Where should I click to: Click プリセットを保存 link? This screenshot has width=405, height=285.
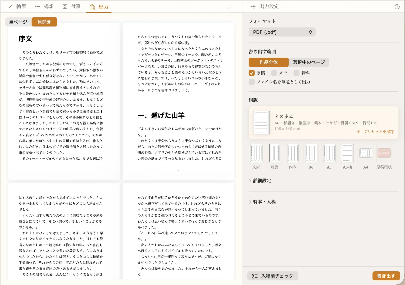pos(375,132)
